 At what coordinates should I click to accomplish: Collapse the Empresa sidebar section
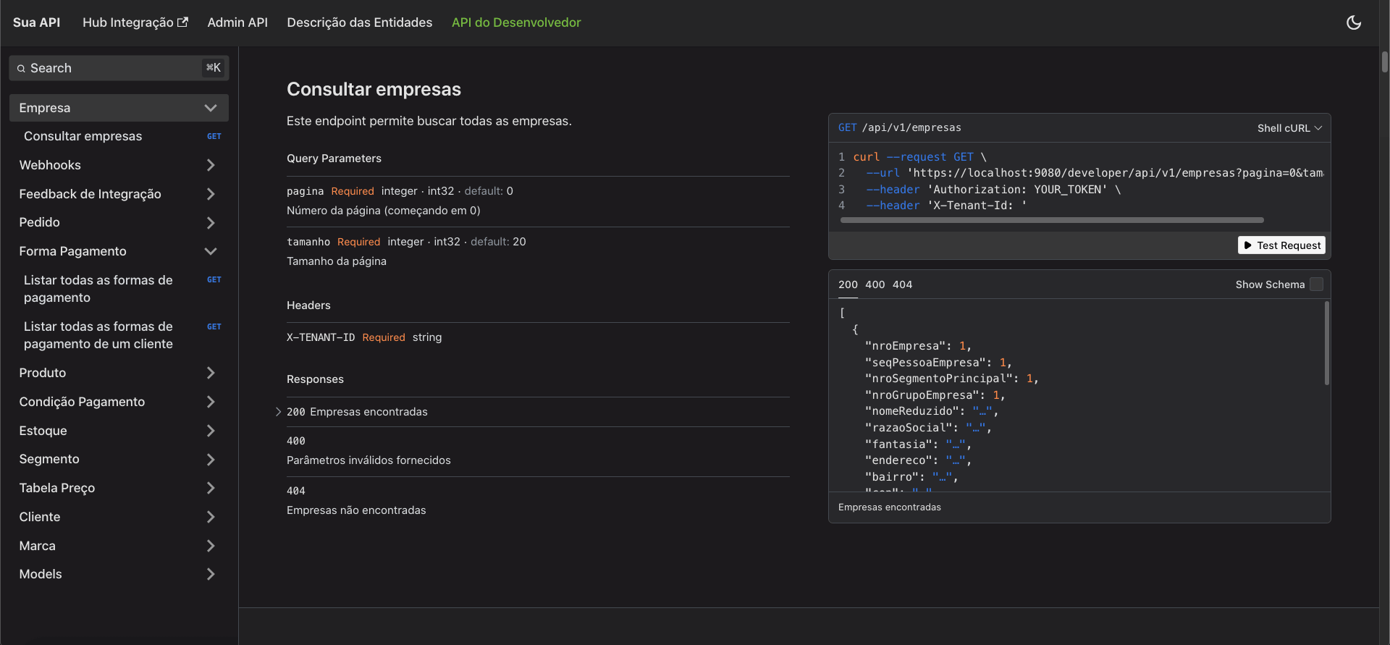click(x=210, y=108)
